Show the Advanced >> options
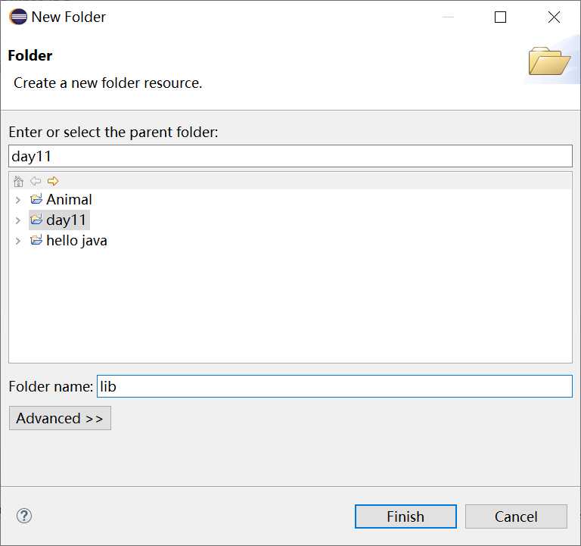Screen dimensions: 581x546 [60, 418]
